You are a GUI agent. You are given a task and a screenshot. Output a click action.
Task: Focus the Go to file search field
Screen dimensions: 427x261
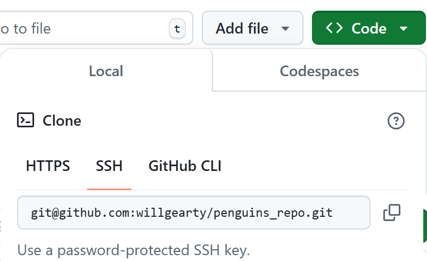(x=95, y=28)
